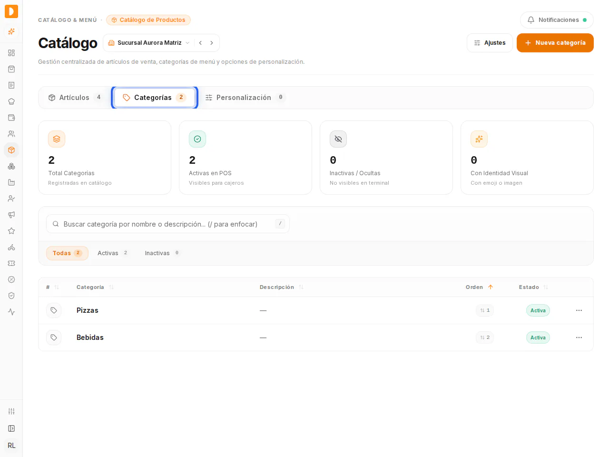Click the sparkle assistant icon in sidebar
Viewport: 609px width, 457px height.
click(11, 31)
